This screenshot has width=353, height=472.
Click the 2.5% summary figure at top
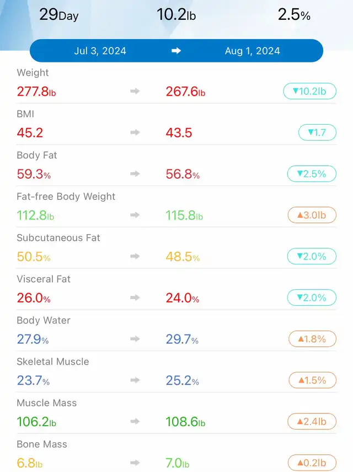pyautogui.click(x=294, y=15)
